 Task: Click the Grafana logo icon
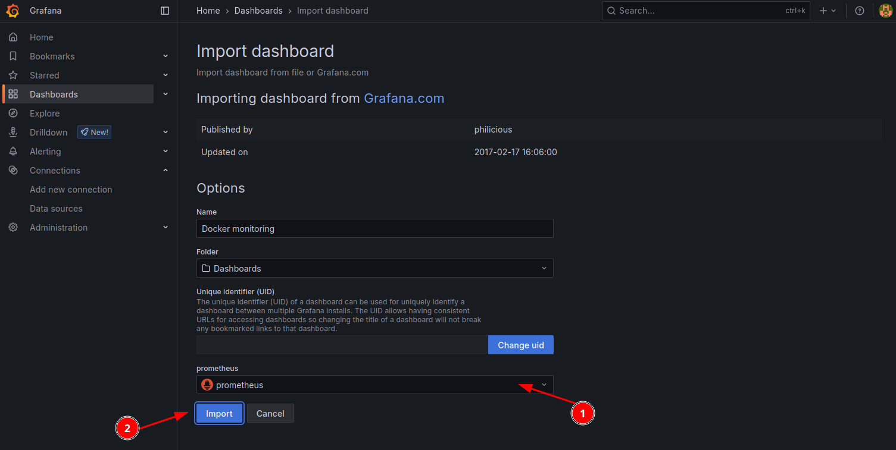point(13,11)
